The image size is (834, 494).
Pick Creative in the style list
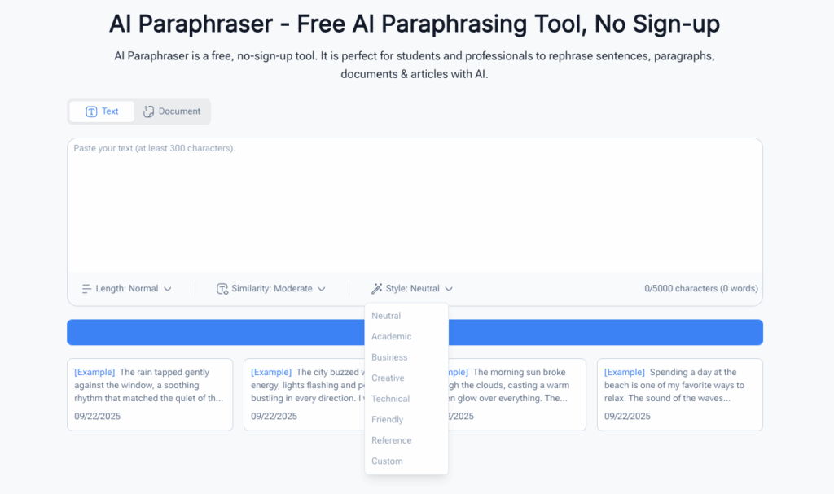point(388,378)
